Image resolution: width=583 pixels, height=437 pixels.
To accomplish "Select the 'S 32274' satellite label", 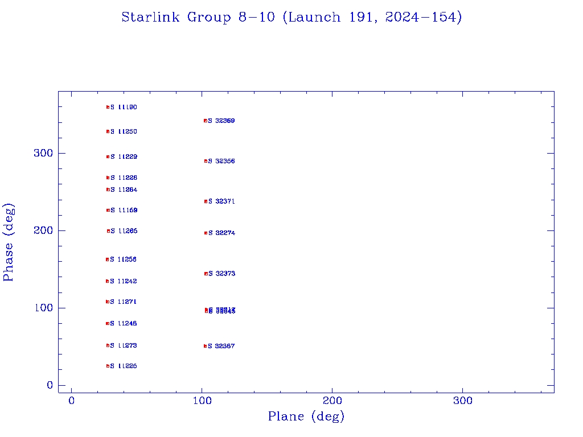I will click(x=222, y=233).
